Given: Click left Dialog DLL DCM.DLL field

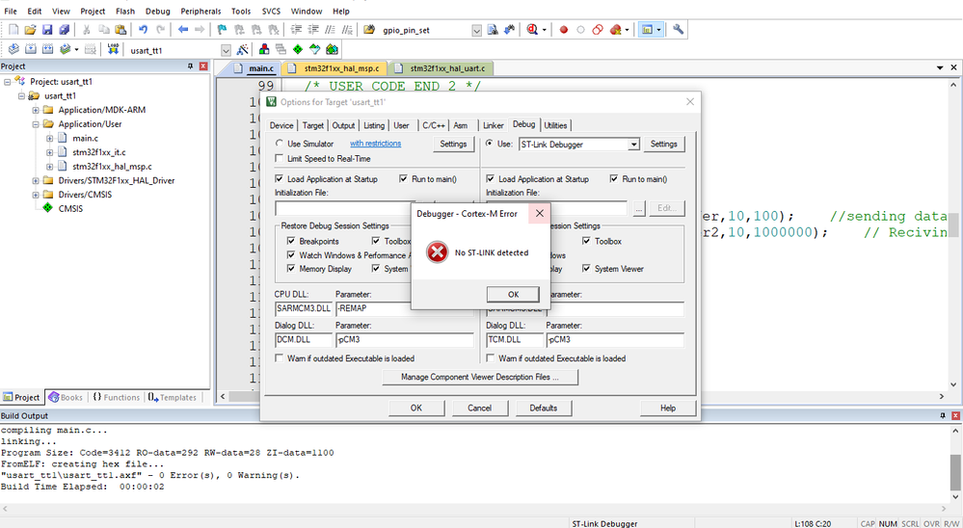Looking at the screenshot, I should [x=304, y=339].
